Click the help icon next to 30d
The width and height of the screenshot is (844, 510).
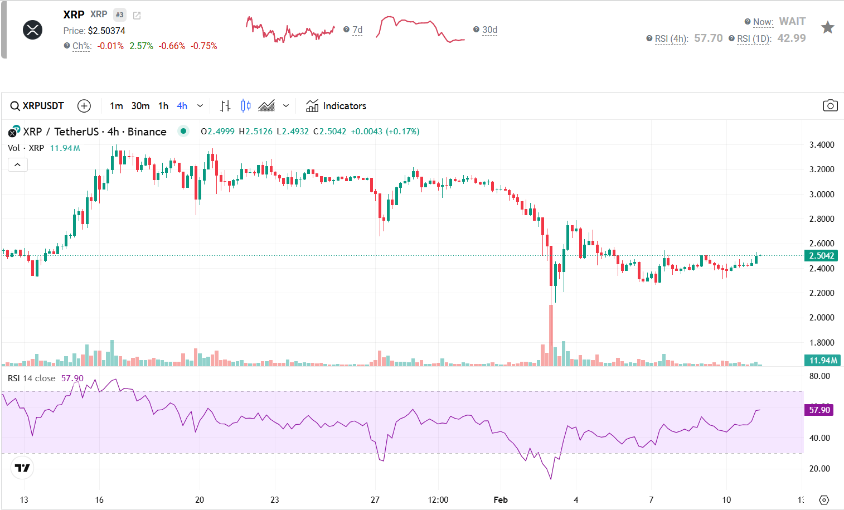click(x=476, y=30)
